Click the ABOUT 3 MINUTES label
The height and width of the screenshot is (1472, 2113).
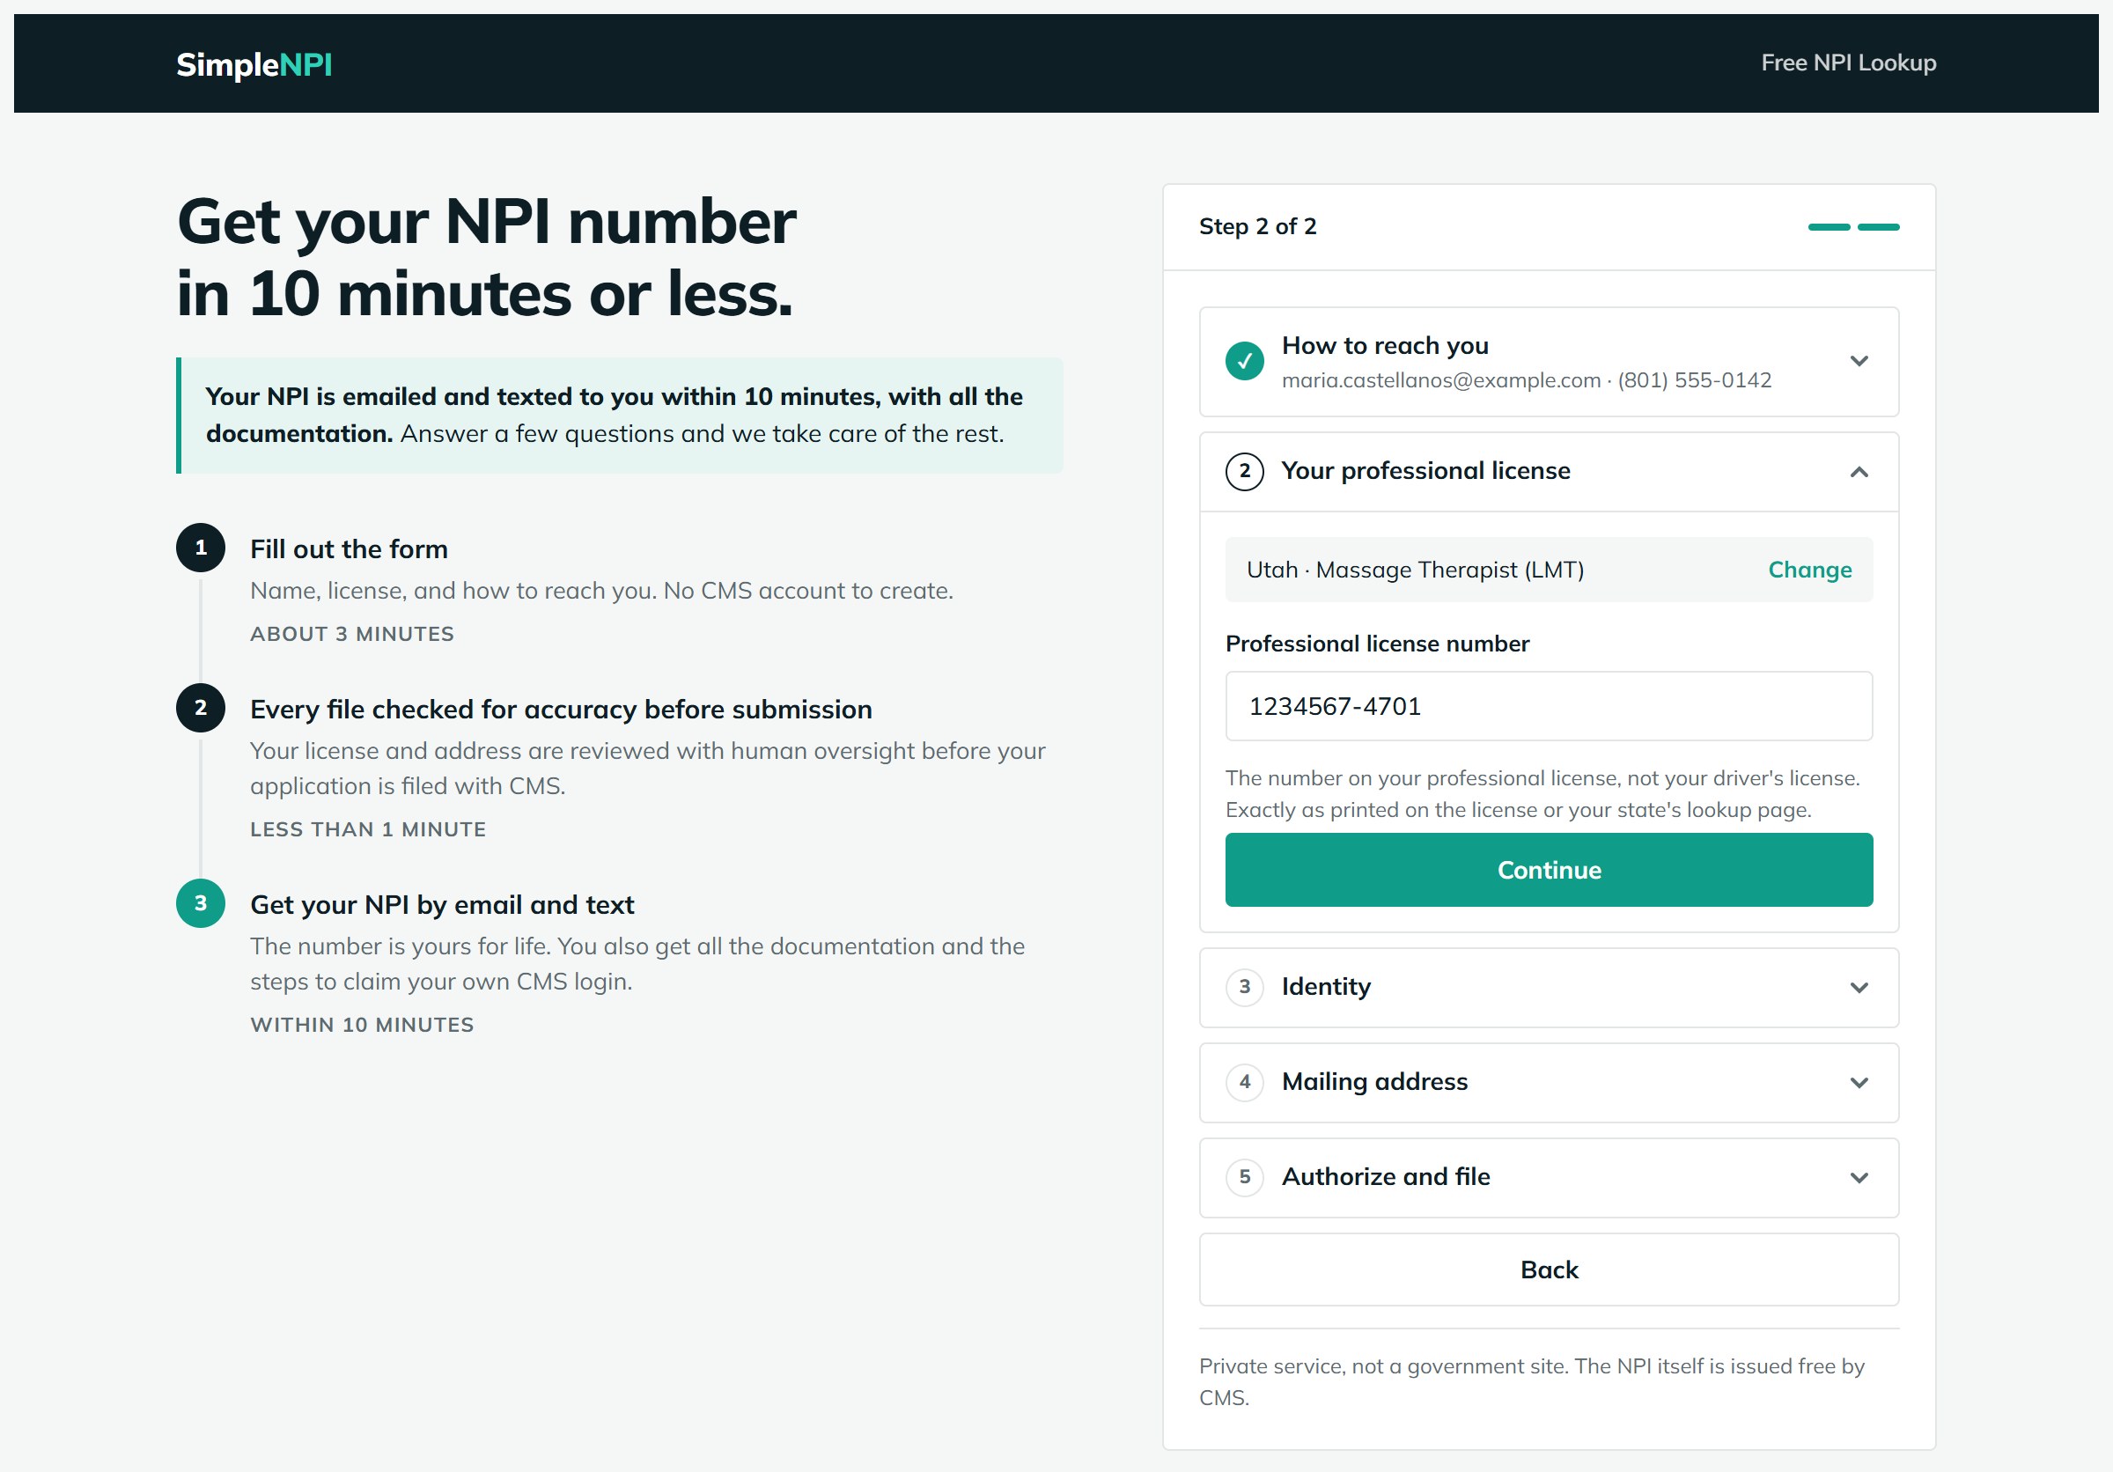pyautogui.click(x=351, y=634)
